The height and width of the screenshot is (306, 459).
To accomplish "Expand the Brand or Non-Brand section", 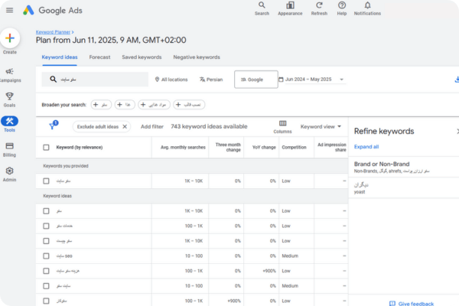I will pyautogui.click(x=404, y=167).
